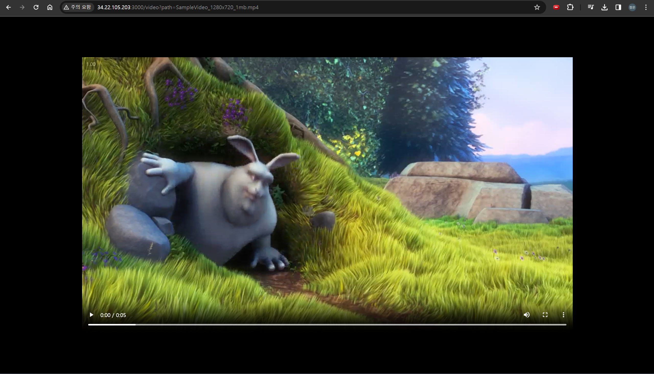Screen dimensions: 654x374
Task: Show the browser downloads
Action: (x=604, y=7)
